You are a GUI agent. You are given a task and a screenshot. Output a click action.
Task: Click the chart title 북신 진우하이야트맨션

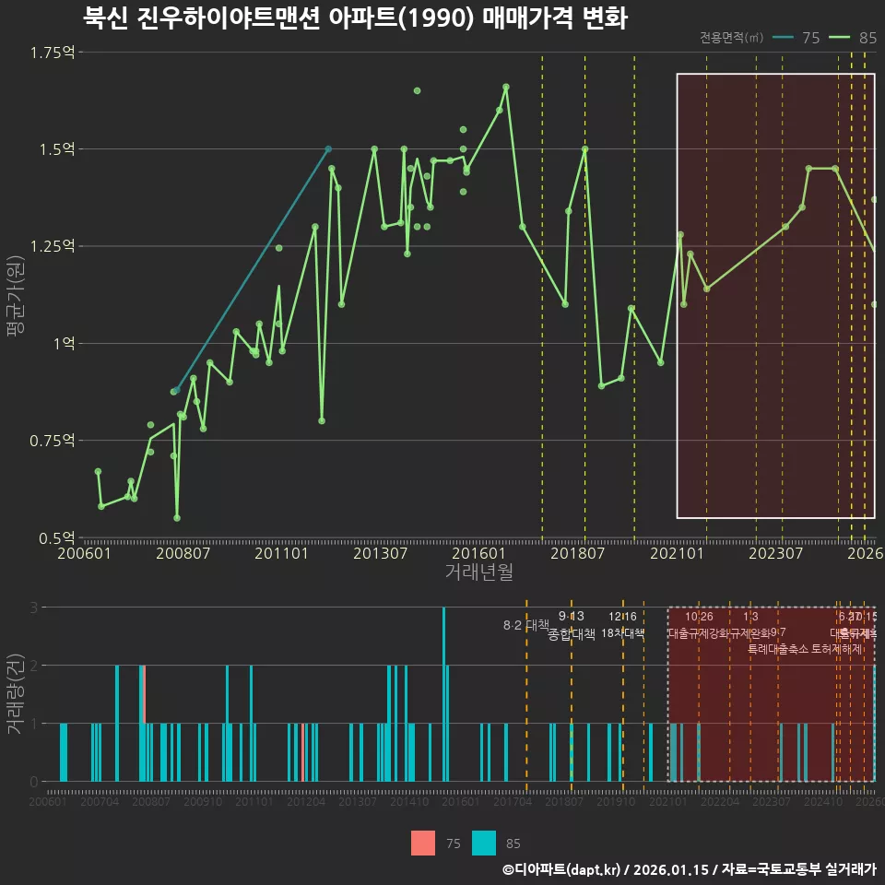[x=202, y=18]
